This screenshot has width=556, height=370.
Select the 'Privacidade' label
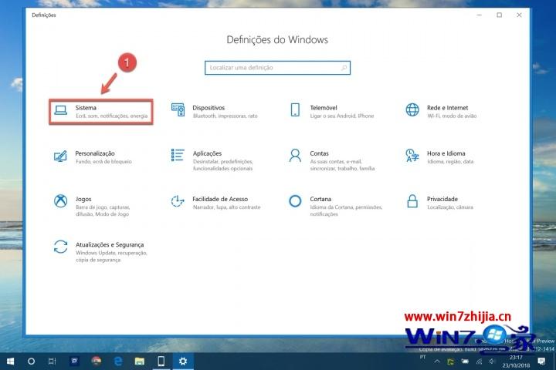click(x=442, y=199)
